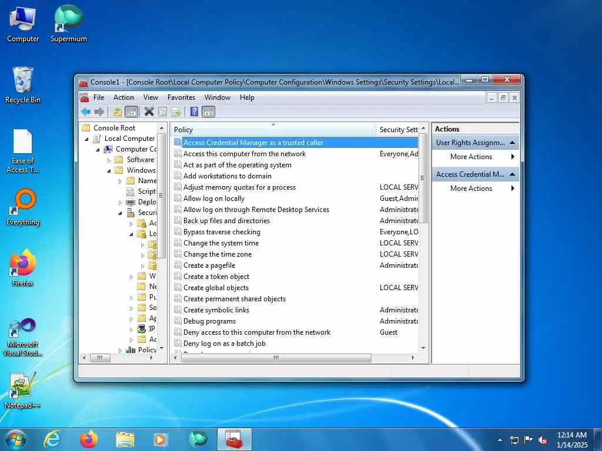The height and width of the screenshot is (451, 602).
Task: Select the Notepad++ desktop shortcut
Action: pyautogui.click(x=22, y=391)
